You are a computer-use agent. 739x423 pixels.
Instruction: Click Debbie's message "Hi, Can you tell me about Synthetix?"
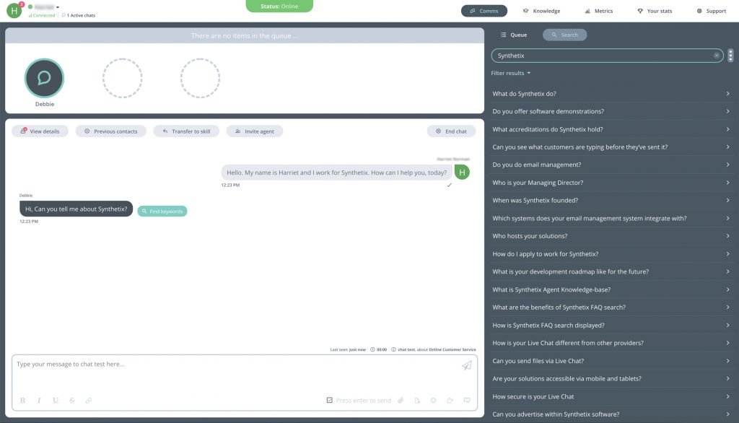coord(76,209)
